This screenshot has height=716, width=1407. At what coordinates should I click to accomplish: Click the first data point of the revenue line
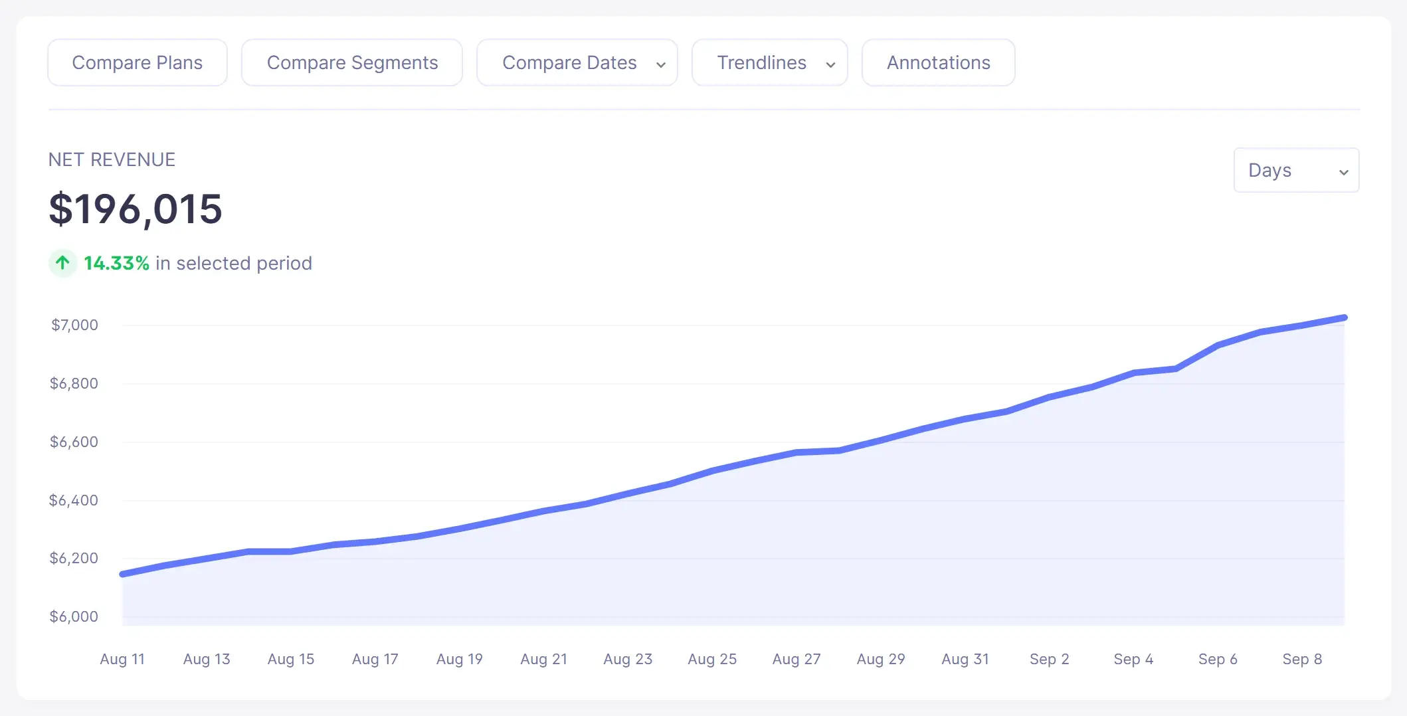(122, 574)
